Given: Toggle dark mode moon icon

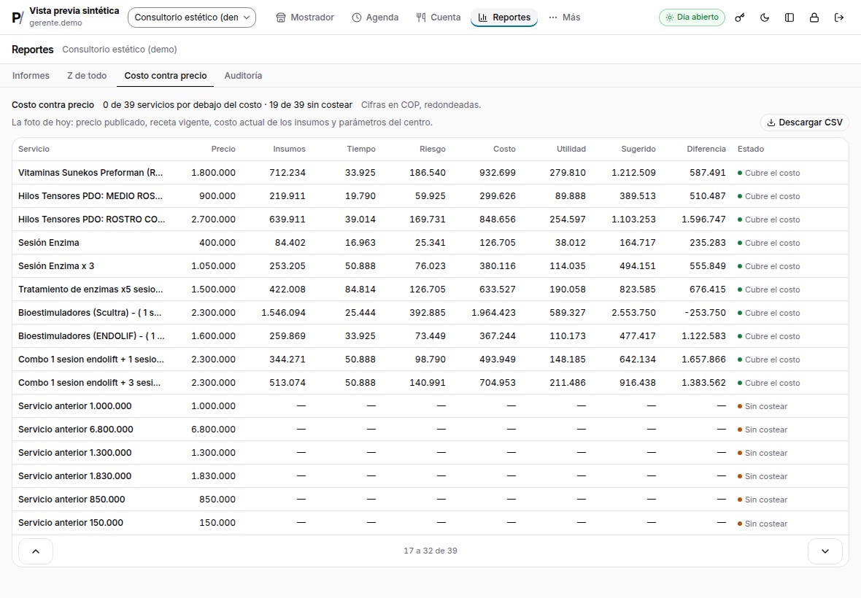Looking at the screenshot, I should [x=765, y=18].
